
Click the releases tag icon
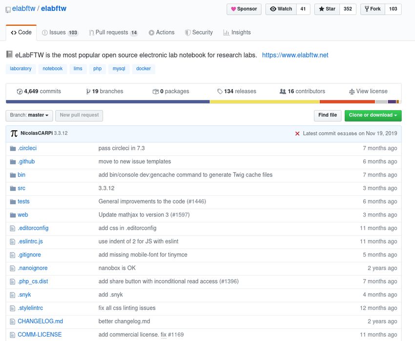[220, 92]
